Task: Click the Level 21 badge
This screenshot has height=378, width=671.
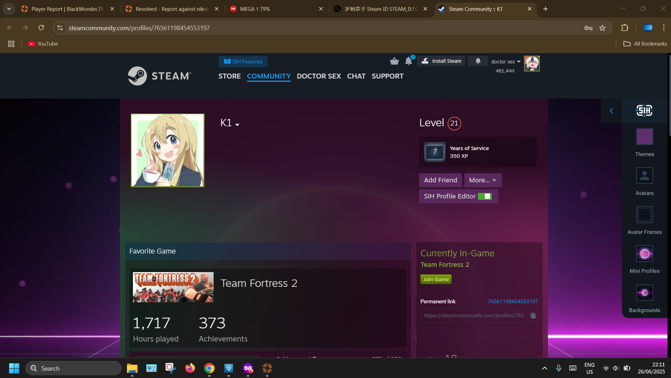Action: pyautogui.click(x=454, y=123)
